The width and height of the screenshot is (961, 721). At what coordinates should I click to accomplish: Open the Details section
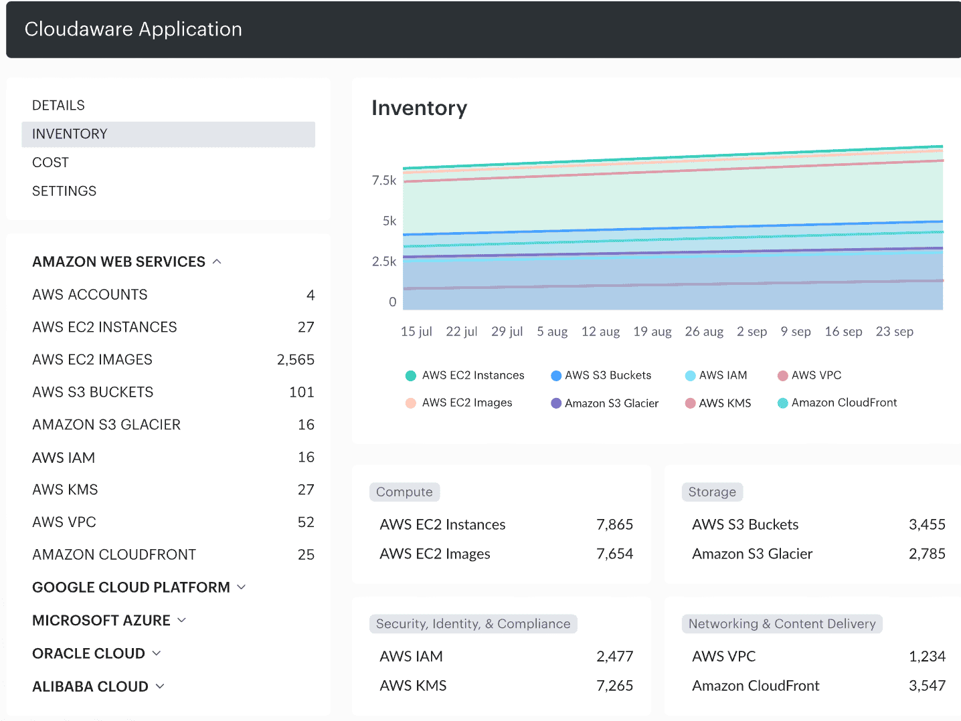[x=58, y=105]
